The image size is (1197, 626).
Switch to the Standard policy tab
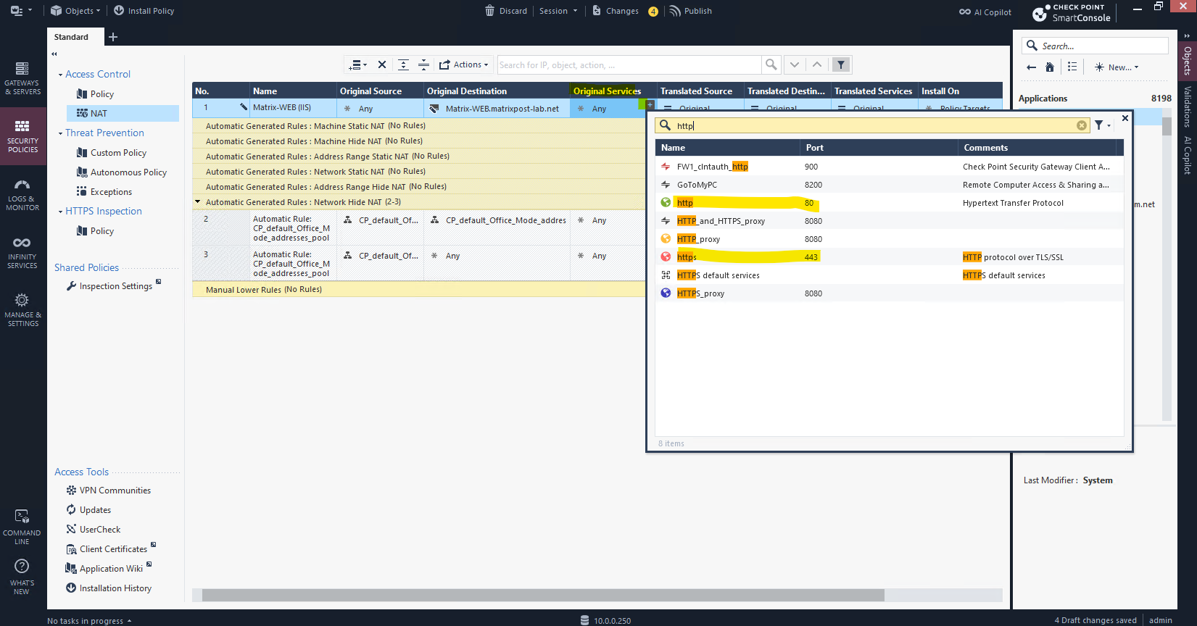(71, 37)
